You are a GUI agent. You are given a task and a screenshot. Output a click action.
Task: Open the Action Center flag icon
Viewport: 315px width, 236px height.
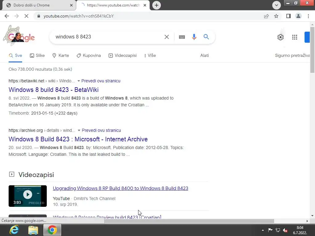point(270,230)
